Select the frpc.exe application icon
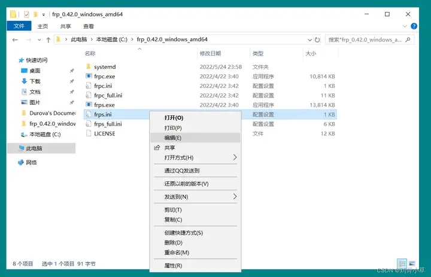The height and width of the screenshot is (277, 431). [89, 76]
